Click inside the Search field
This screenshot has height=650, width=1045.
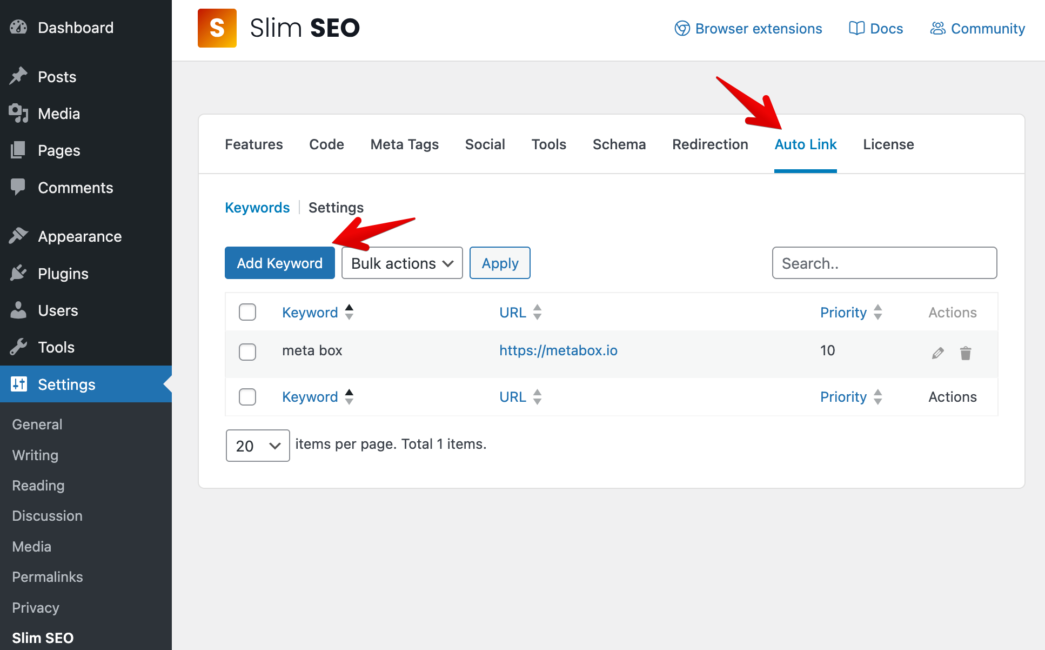(x=884, y=263)
